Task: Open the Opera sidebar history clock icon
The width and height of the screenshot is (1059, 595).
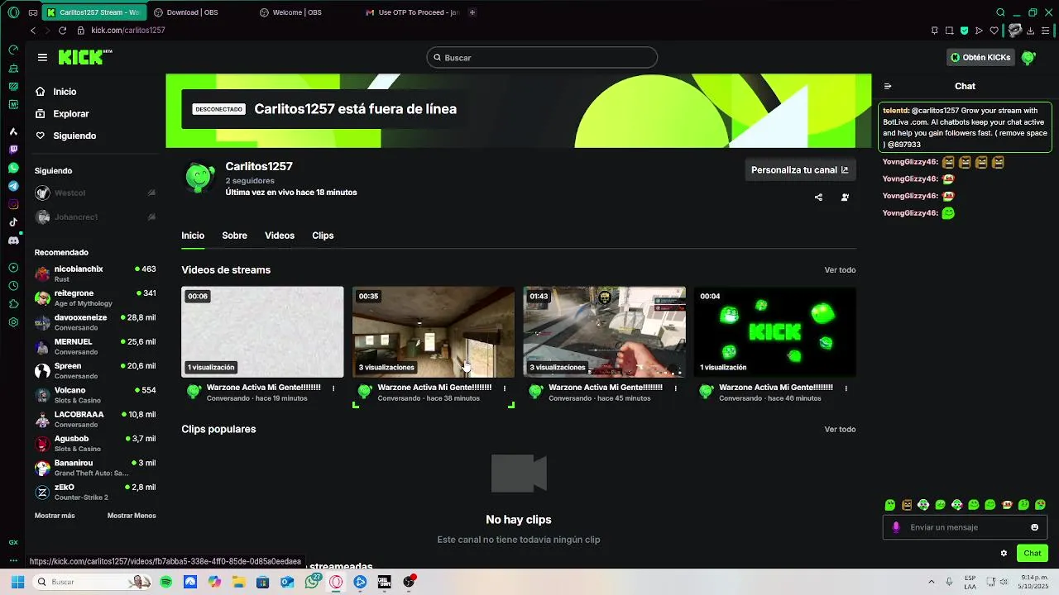Action: tap(13, 286)
